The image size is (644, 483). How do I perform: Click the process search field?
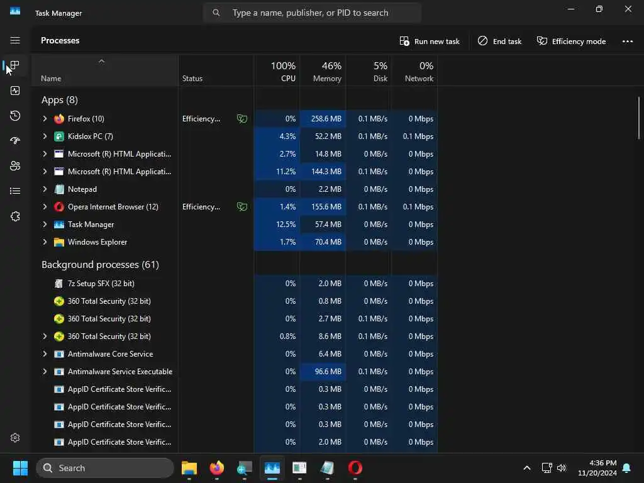tap(312, 13)
